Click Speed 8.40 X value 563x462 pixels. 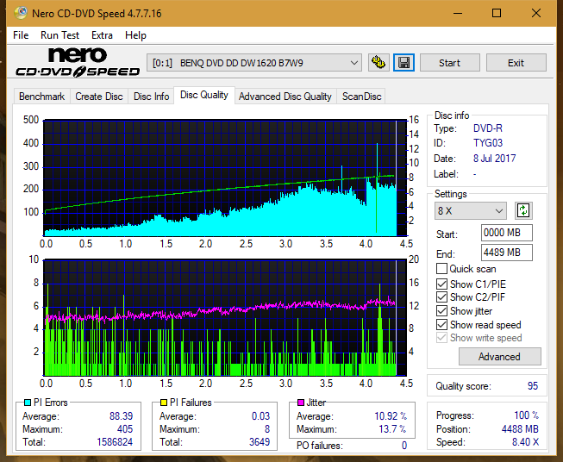point(525,442)
